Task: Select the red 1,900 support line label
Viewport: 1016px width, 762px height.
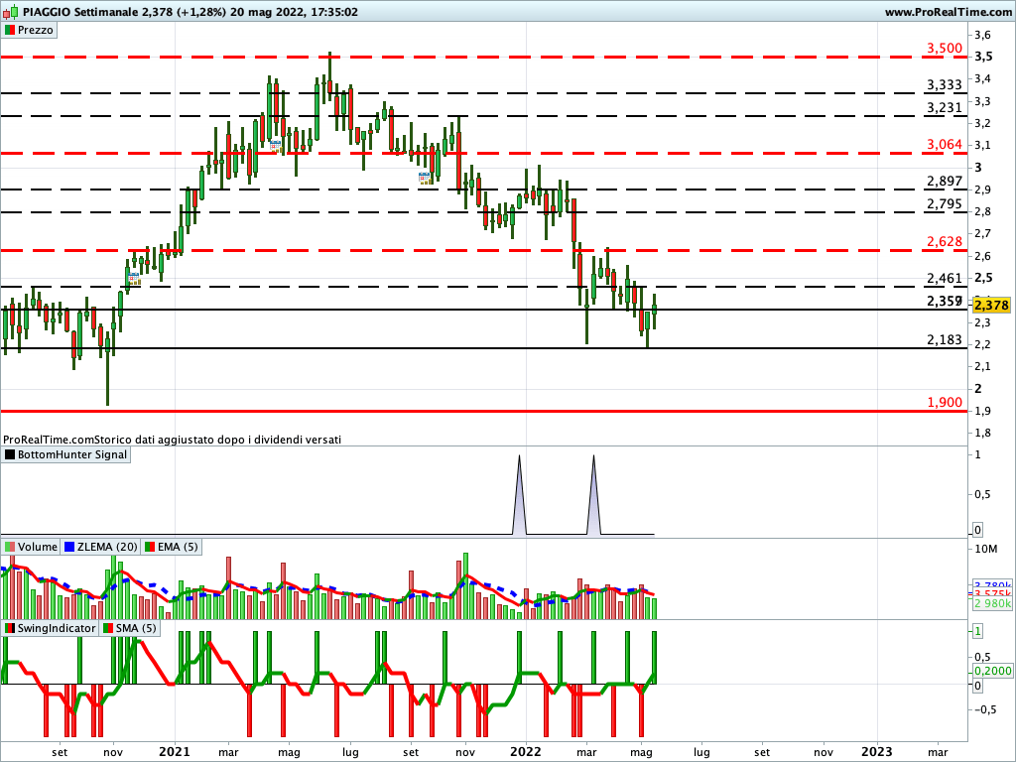Action: pyautogui.click(x=944, y=402)
